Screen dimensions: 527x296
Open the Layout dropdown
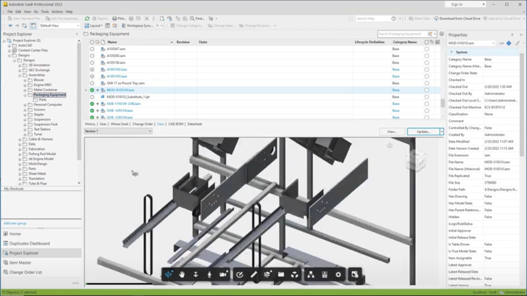tap(94, 25)
